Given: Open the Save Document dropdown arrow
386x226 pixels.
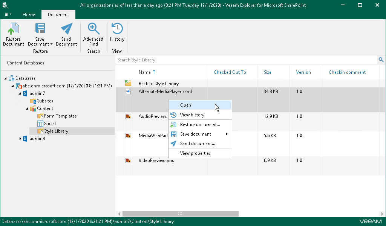Looking at the screenshot, I should (x=51, y=44).
